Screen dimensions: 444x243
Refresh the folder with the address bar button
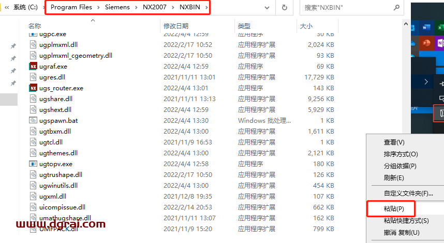coord(285,8)
